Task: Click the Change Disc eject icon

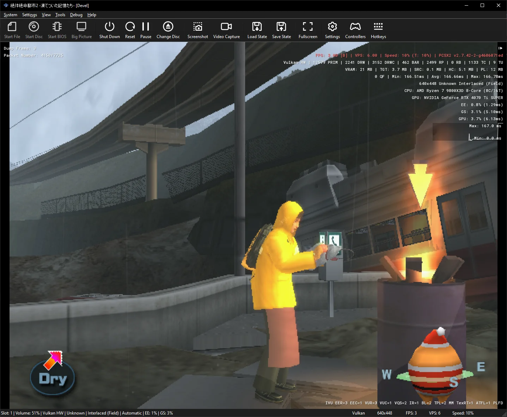Action: point(168,27)
